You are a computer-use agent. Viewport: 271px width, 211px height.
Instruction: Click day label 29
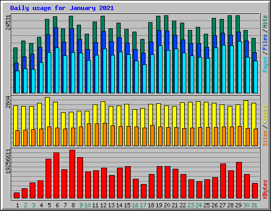238,205
